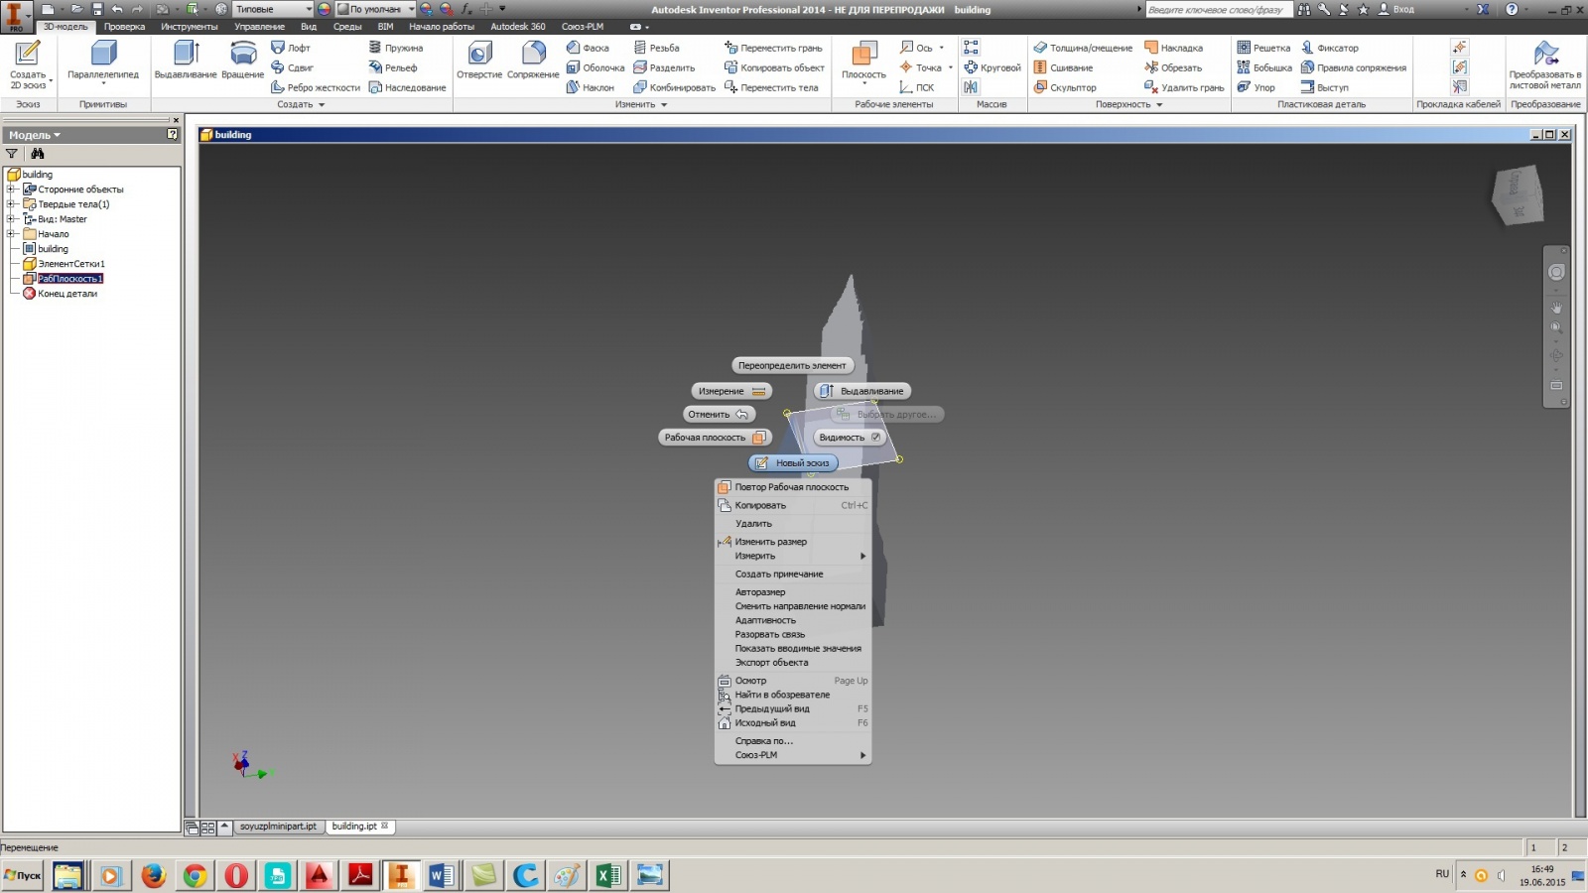Apply Сопряжение (Fillet) tool
The image size is (1588, 893).
point(533,62)
